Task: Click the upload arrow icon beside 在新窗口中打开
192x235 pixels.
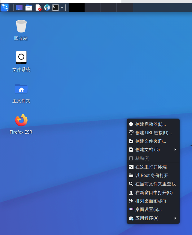Action: [x=131, y=193]
